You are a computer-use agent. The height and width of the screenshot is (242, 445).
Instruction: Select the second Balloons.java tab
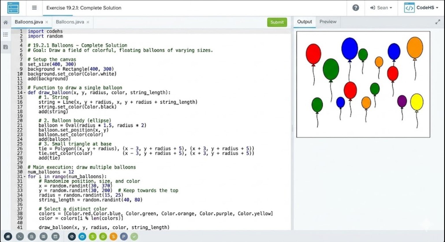pos(70,22)
